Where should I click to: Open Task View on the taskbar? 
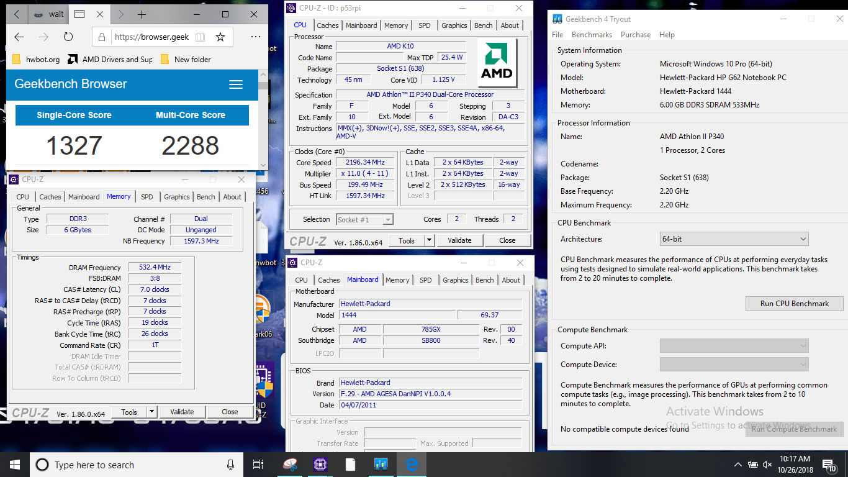point(258,465)
